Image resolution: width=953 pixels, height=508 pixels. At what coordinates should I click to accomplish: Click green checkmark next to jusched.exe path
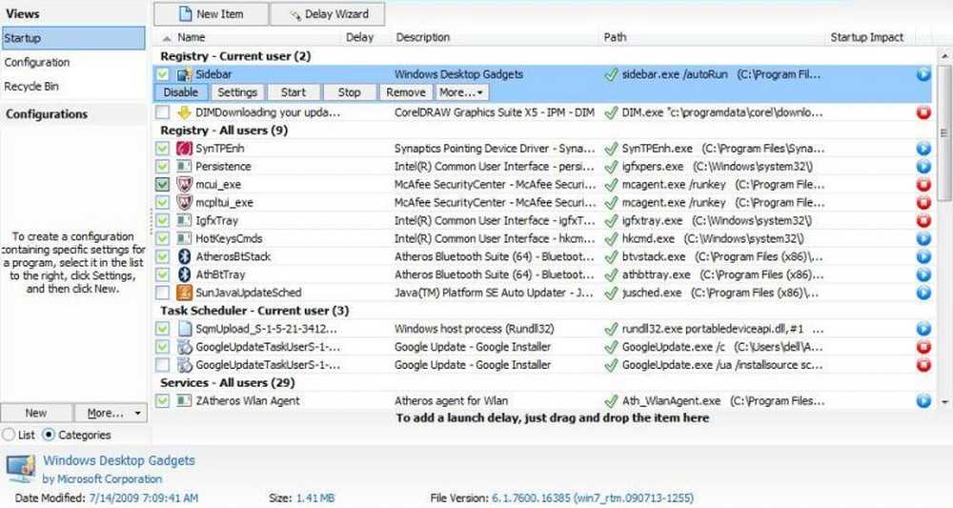(611, 293)
